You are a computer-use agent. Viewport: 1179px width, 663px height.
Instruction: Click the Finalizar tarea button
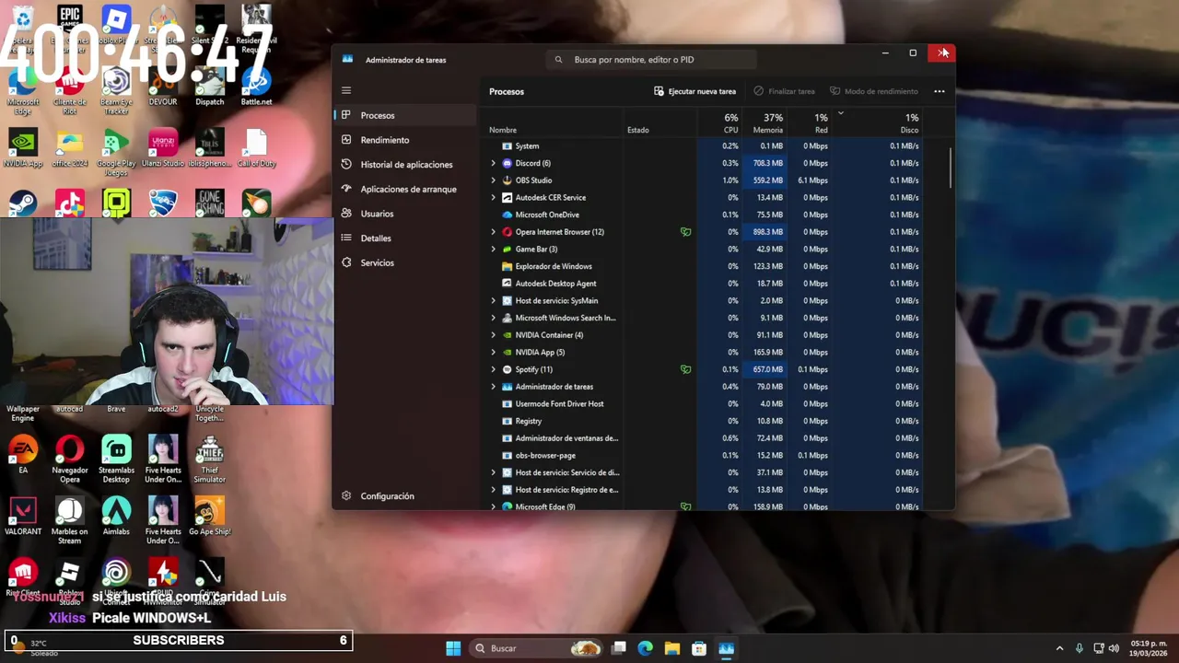784,91
